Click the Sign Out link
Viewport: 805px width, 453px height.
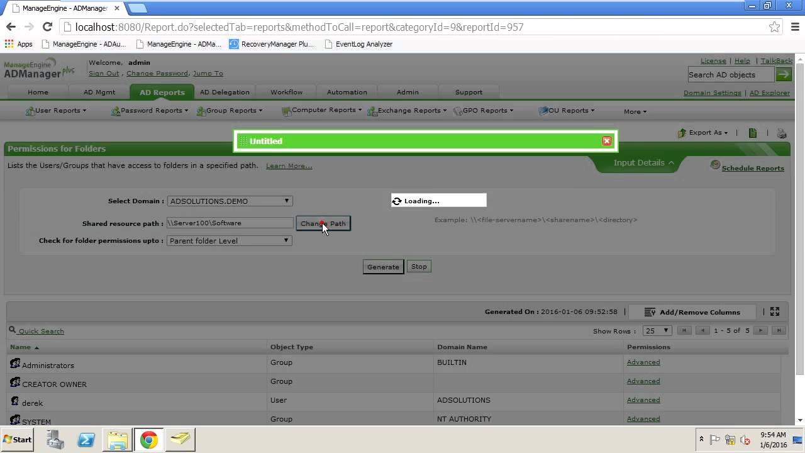click(x=104, y=73)
